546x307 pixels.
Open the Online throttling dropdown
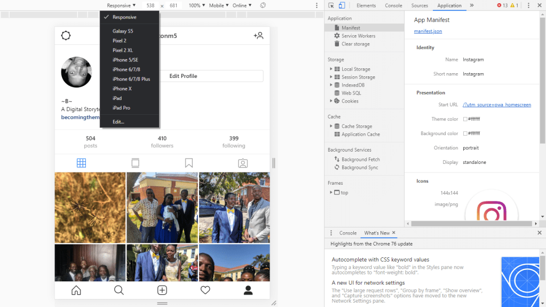[242, 5]
